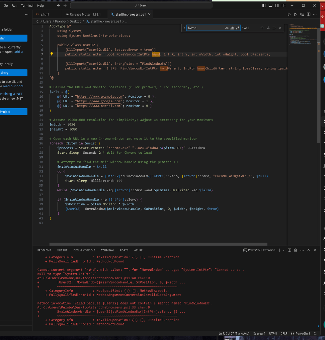Viewport: 325px width, 340px height.
Task: Select the PowerShell Extension terminal label
Action: point(259,250)
